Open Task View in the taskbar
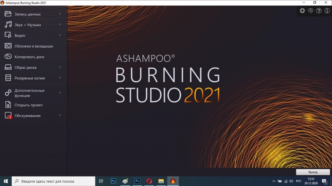 (101, 181)
